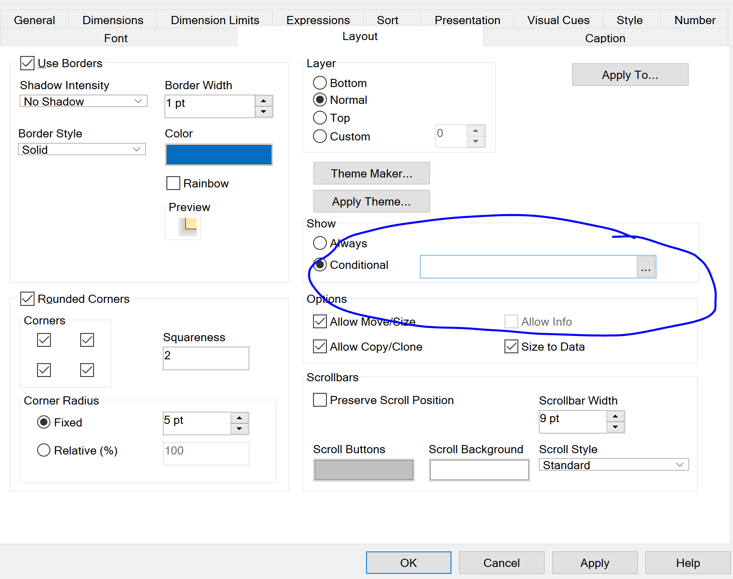Select the Bottom layer radio button
733x579 pixels.
click(320, 83)
